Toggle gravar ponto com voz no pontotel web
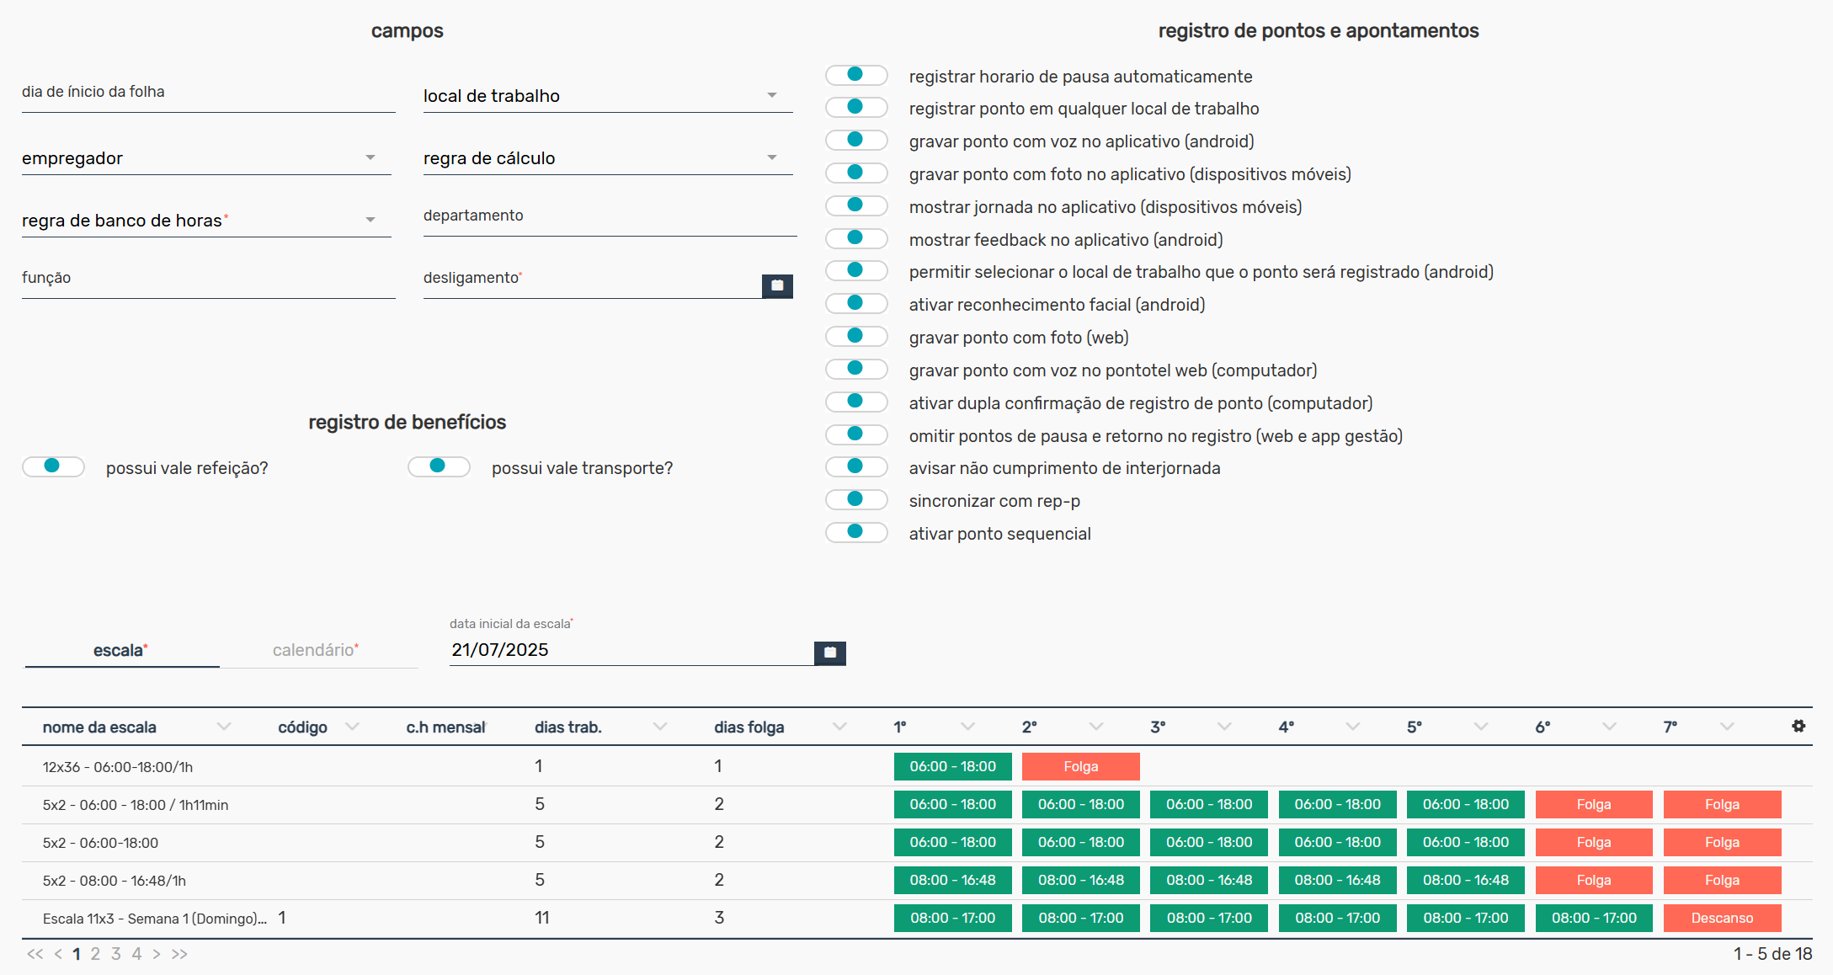This screenshot has width=1833, height=975. click(x=856, y=370)
